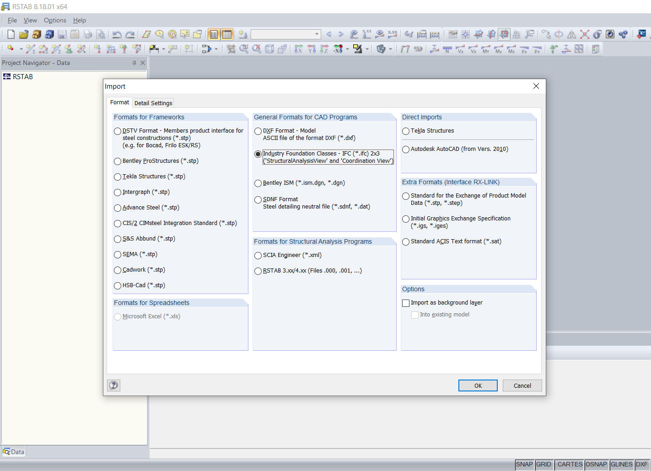651x471 pixels.
Task: Open an existing project with the folder icon
Action: point(23,34)
